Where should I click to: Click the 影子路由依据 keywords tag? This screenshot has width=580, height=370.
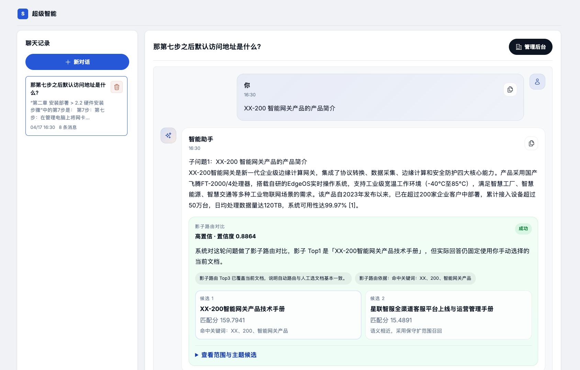415,278
